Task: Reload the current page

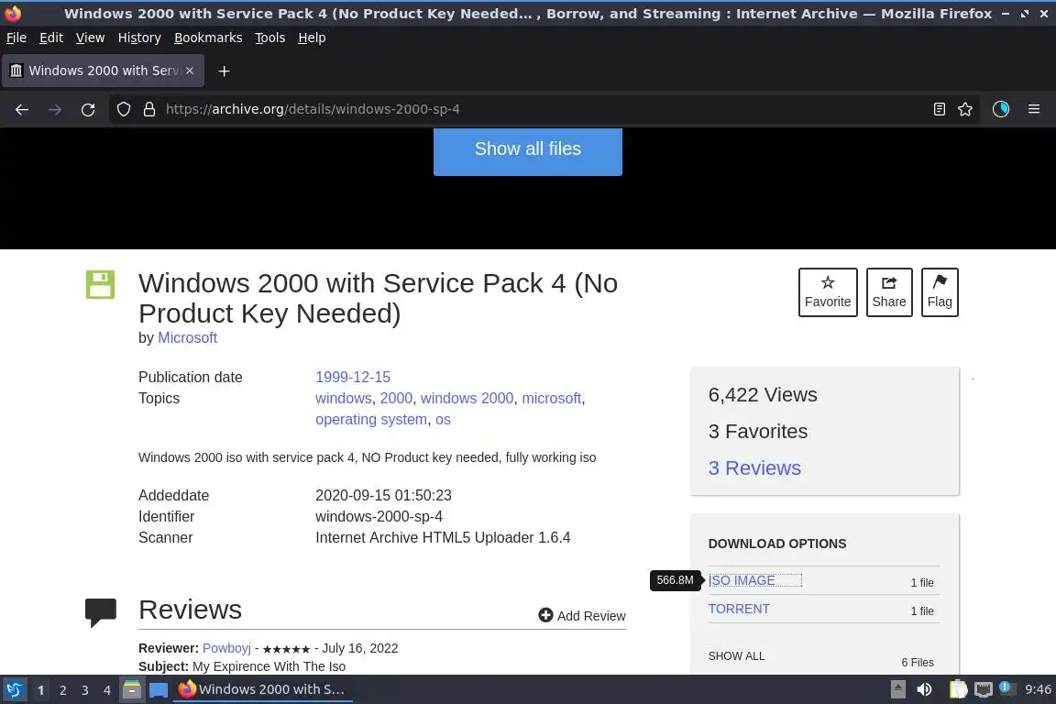Action: [x=88, y=109]
